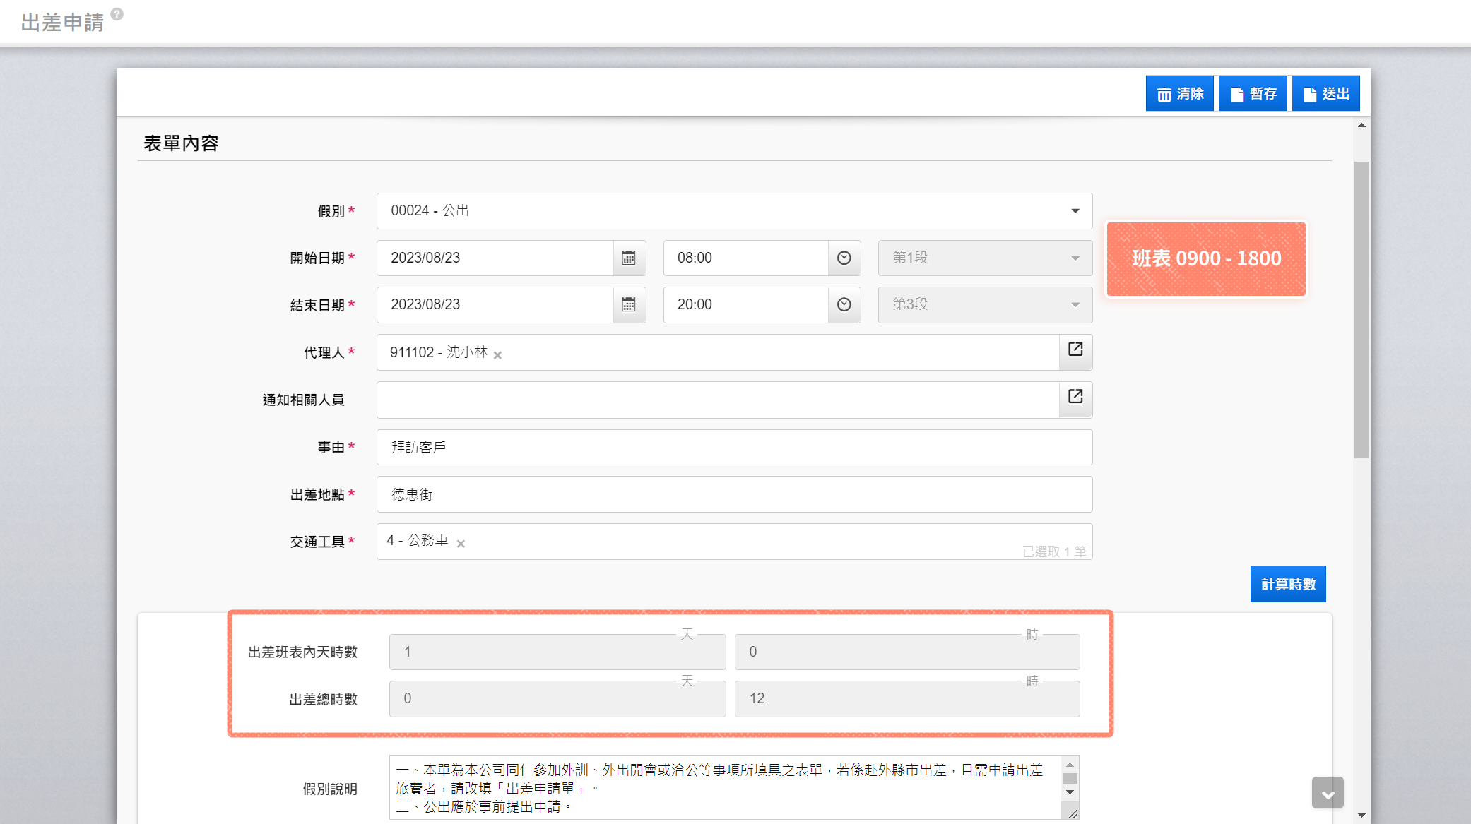Remove the 公務車 transport tag
This screenshot has height=824, width=1471.
(x=461, y=544)
